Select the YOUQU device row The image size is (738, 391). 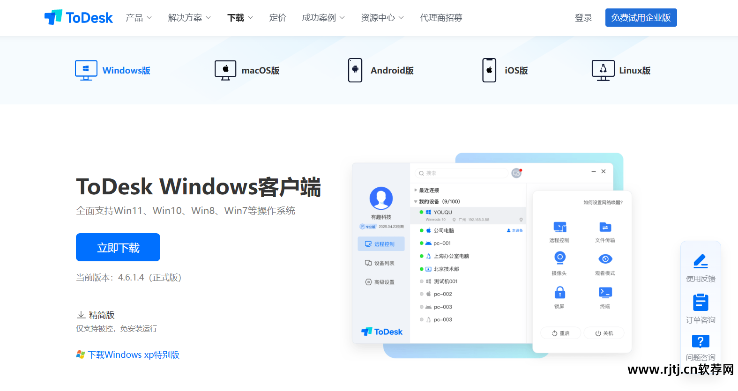tap(468, 215)
